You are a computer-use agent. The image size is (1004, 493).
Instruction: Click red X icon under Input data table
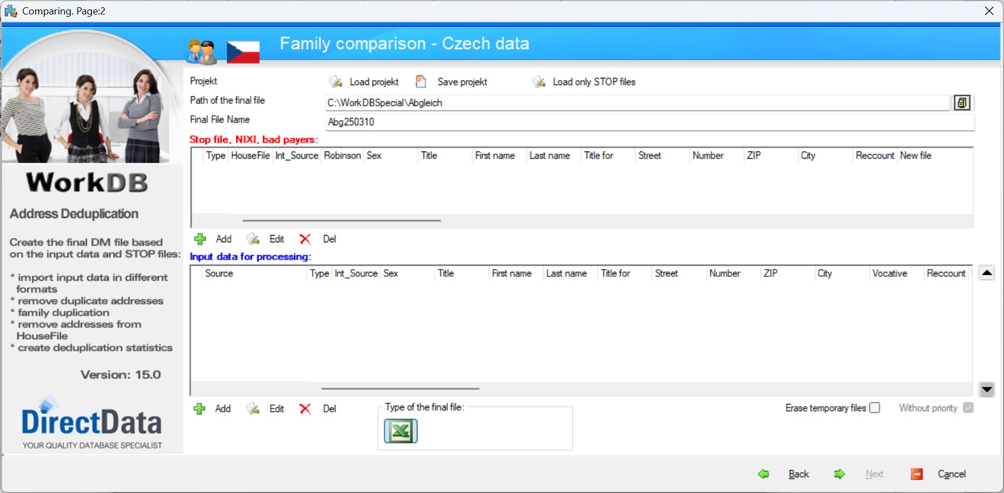coord(305,409)
